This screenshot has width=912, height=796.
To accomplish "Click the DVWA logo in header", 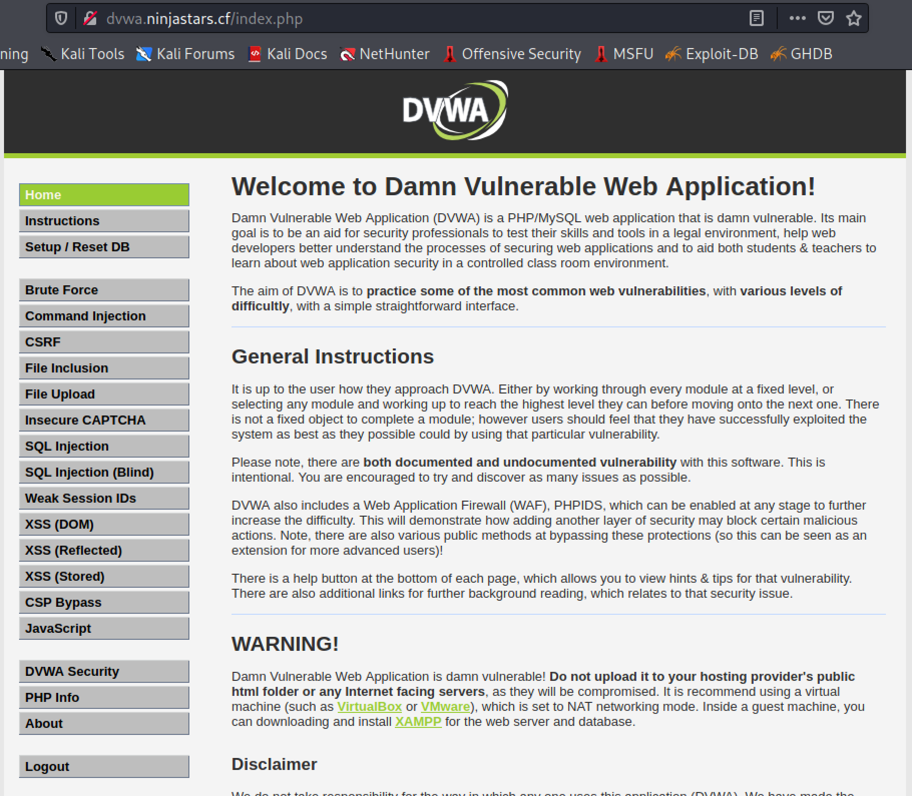I will [455, 110].
